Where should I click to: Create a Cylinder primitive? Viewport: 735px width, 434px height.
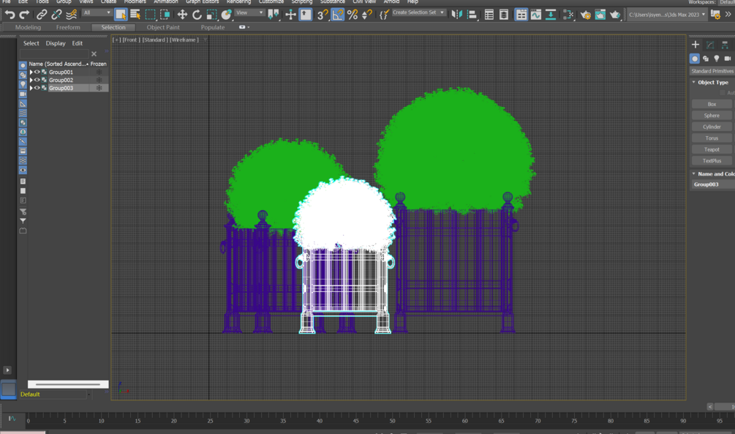coord(712,127)
